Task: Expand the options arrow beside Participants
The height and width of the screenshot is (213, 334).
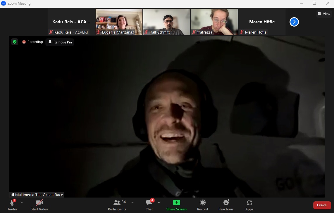Action: [132, 202]
